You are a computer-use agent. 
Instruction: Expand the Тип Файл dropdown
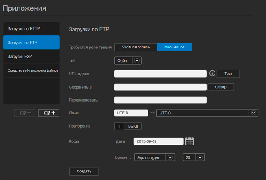pos(137,61)
